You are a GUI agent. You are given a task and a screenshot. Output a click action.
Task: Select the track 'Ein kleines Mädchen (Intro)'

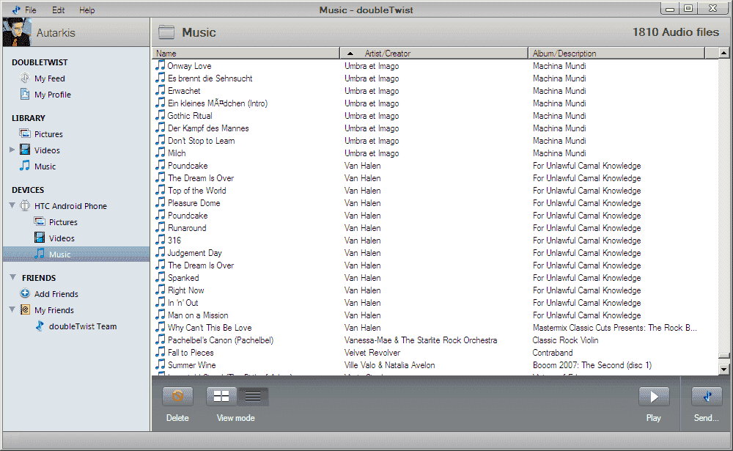(218, 103)
